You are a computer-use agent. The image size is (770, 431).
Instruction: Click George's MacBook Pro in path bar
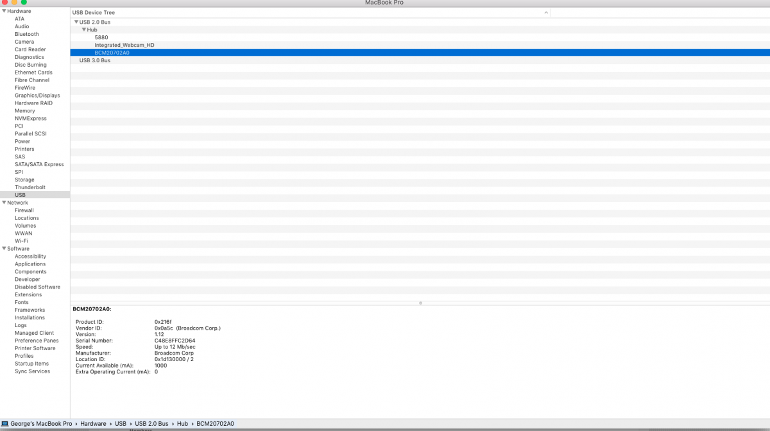click(x=41, y=424)
